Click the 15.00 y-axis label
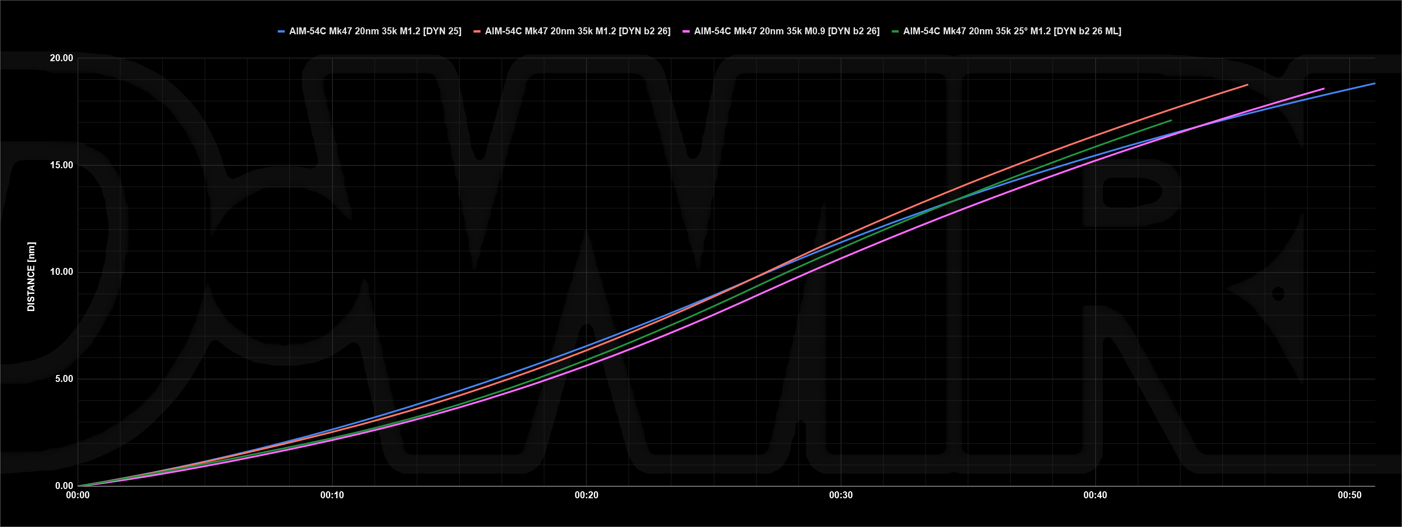1402x527 pixels. pyautogui.click(x=62, y=165)
